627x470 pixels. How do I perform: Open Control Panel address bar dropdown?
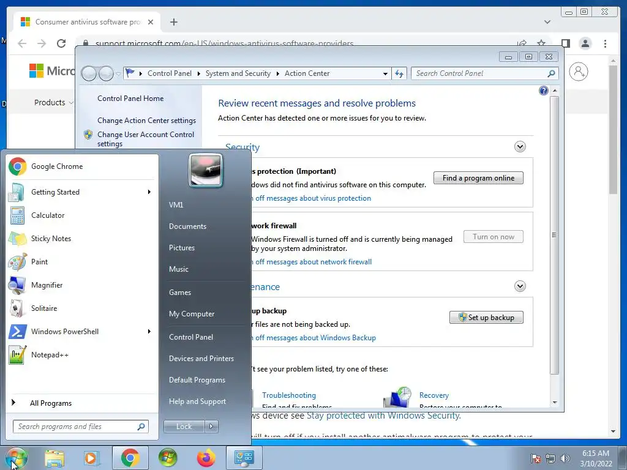point(385,73)
